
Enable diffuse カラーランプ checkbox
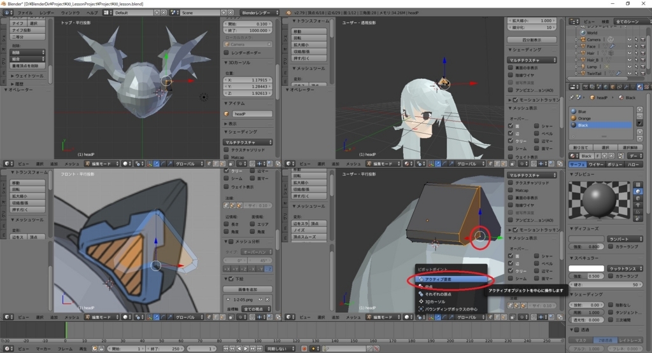click(x=611, y=246)
